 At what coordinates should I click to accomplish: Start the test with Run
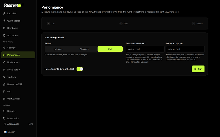click(x=198, y=69)
